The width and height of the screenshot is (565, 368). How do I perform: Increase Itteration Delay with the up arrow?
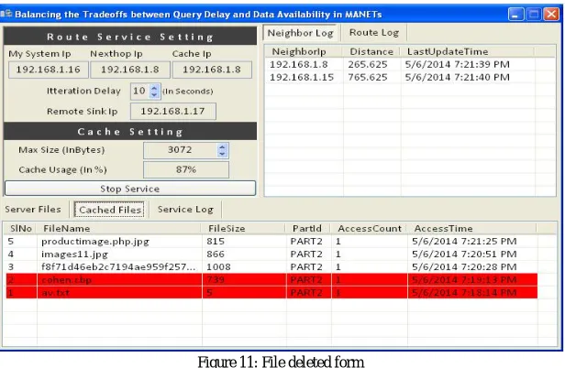tap(154, 88)
